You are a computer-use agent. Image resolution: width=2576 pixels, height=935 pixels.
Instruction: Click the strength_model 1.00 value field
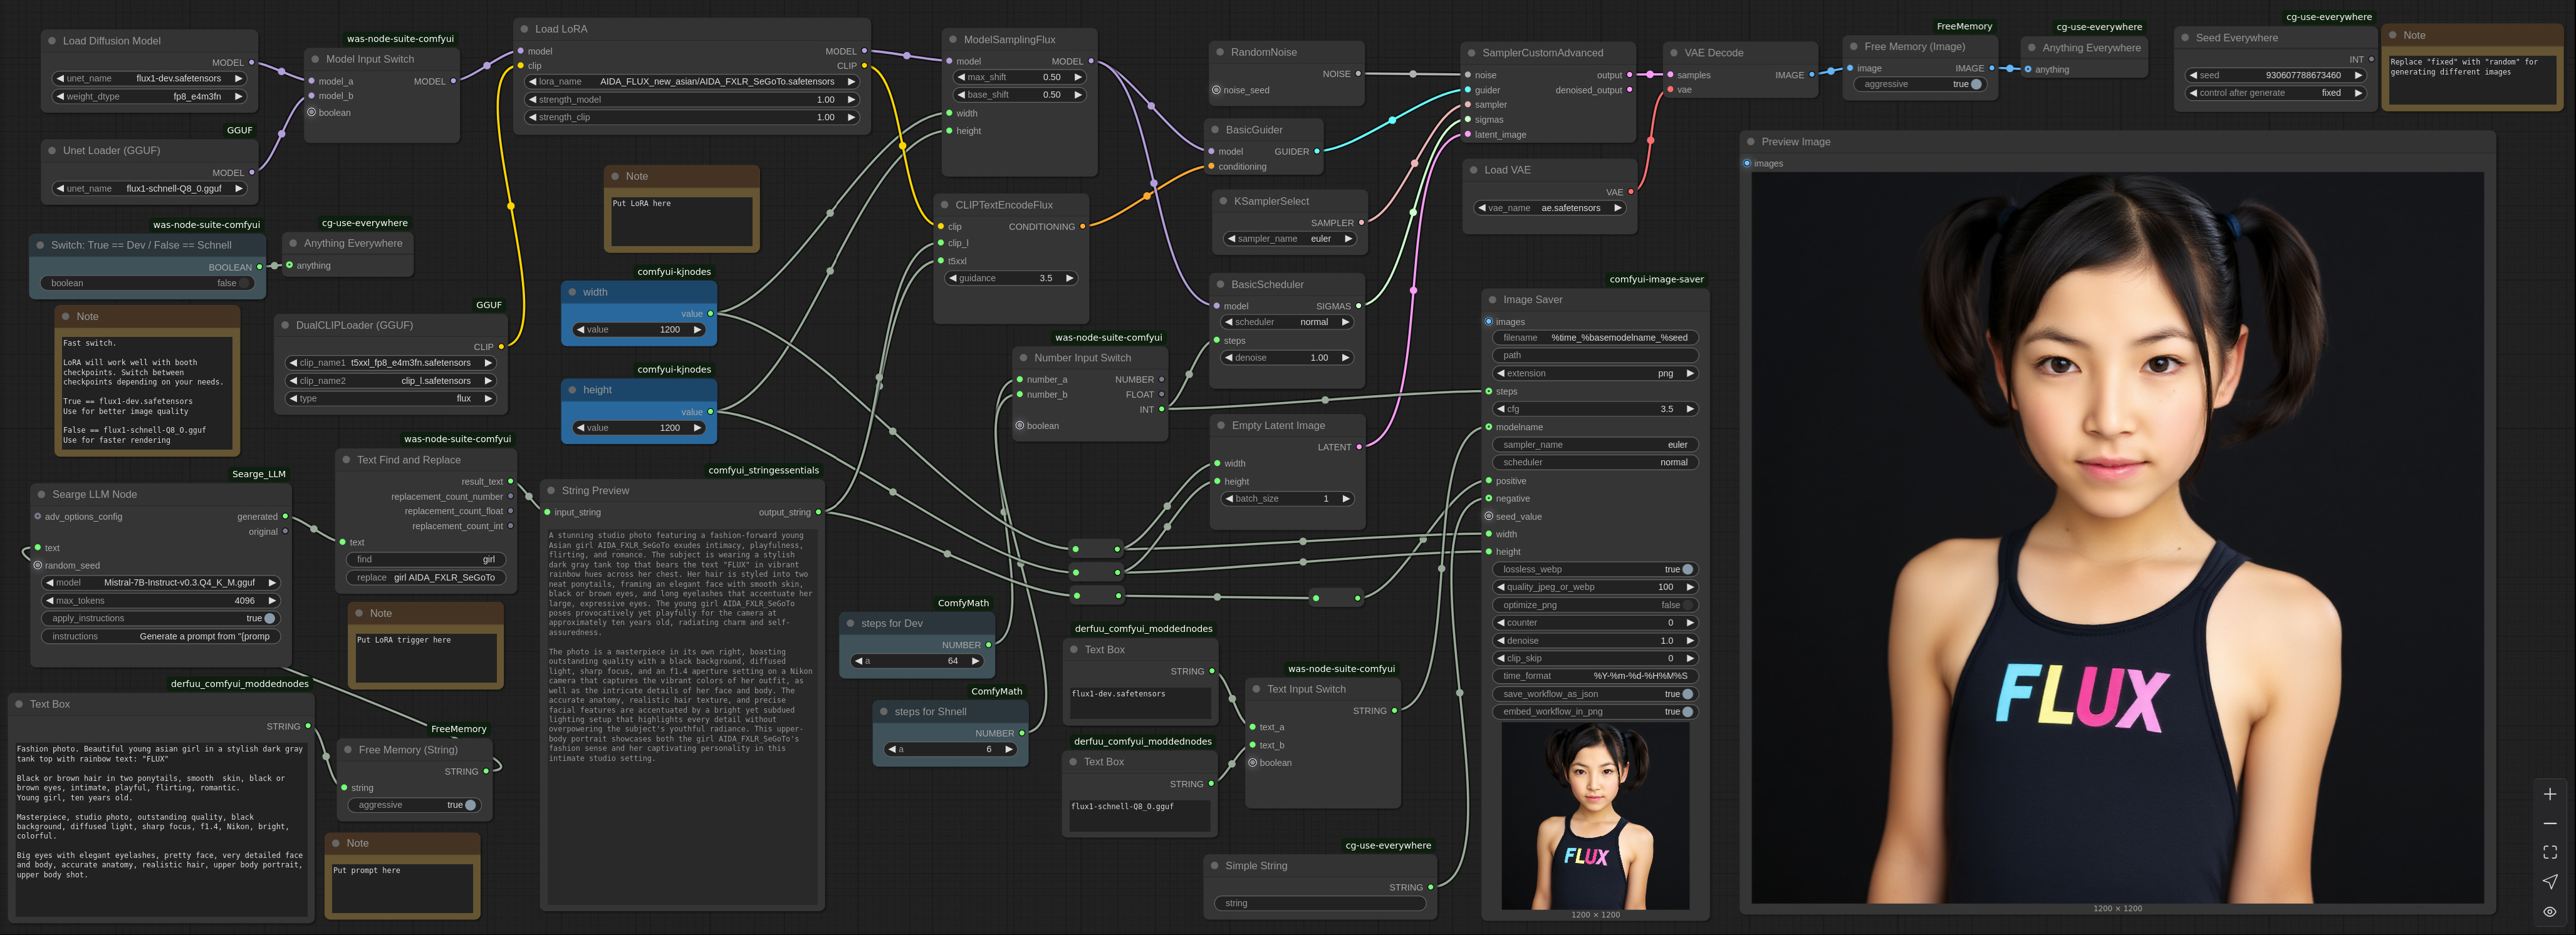click(691, 100)
